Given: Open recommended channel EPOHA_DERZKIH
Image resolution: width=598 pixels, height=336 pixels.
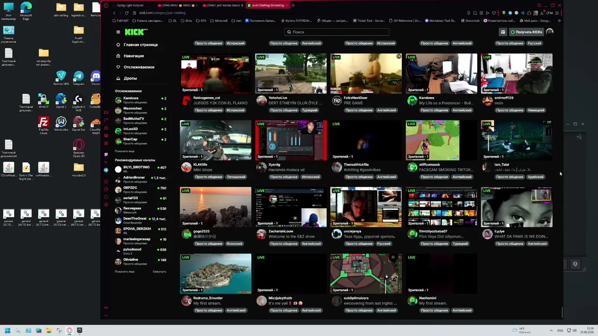Looking at the screenshot, I should point(141,231).
